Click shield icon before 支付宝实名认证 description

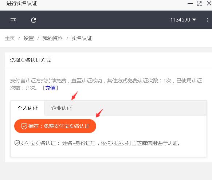click(x=17, y=143)
